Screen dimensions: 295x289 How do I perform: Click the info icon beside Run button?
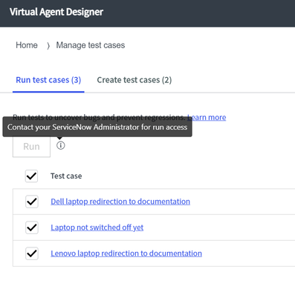60,145
